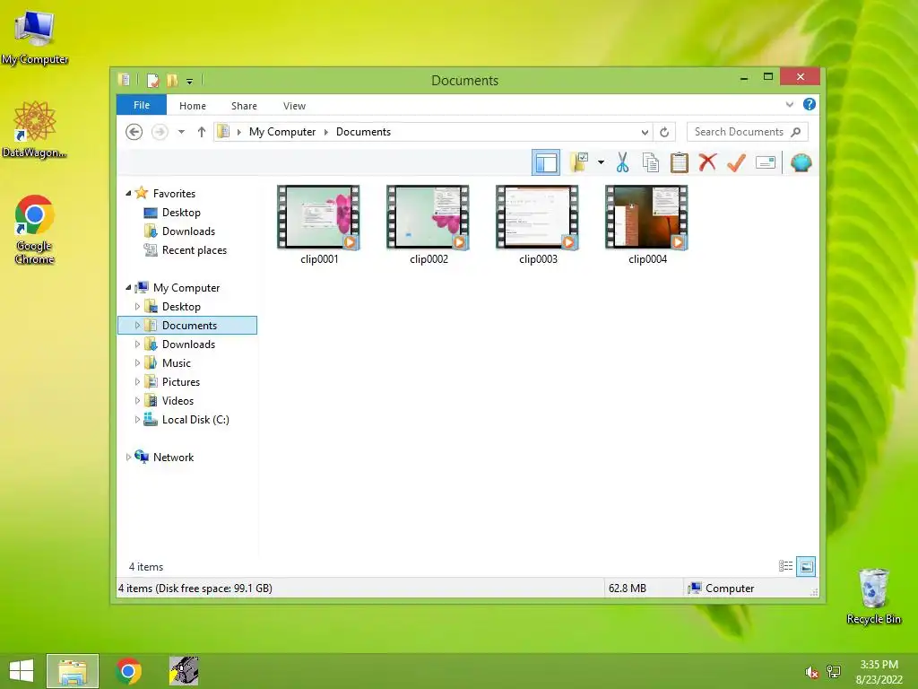Select the Videos folder in tree
Image resolution: width=918 pixels, height=689 pixels.
click(x=178, y=401)
